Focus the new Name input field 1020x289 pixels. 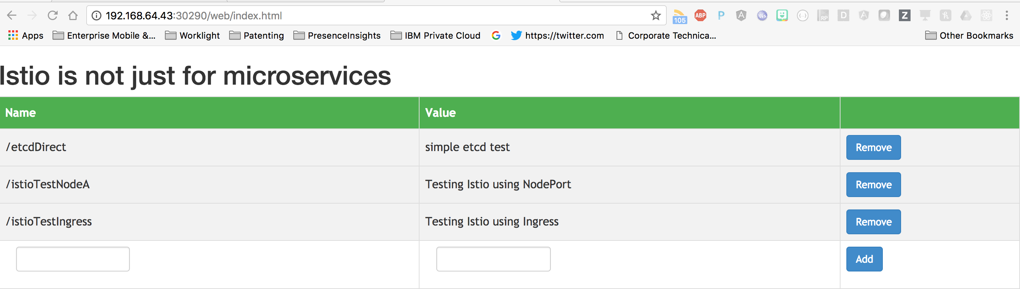click(73, 259)
